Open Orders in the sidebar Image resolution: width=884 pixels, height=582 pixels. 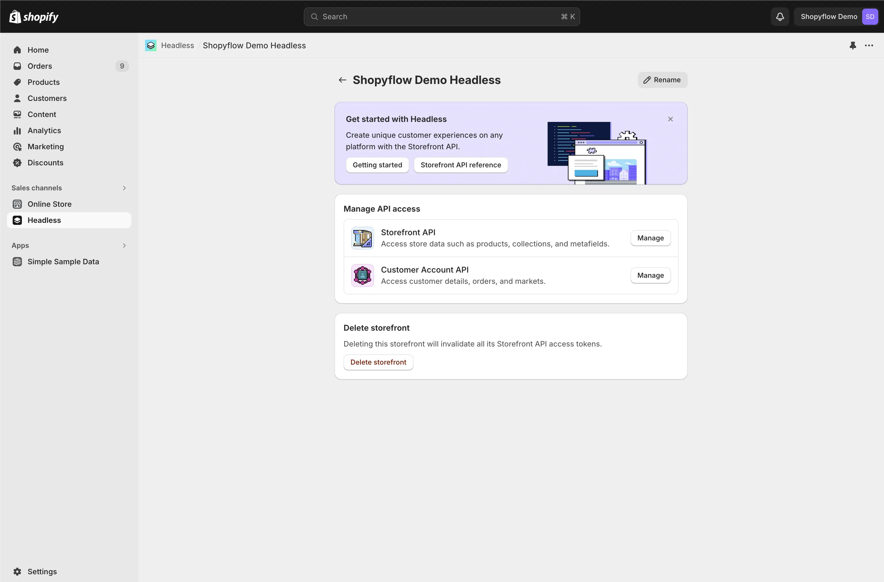(x=69, y=66)
